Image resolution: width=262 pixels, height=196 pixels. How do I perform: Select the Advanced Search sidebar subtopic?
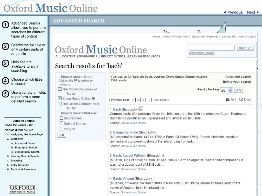pyautogui.click(x=25, y=143)
